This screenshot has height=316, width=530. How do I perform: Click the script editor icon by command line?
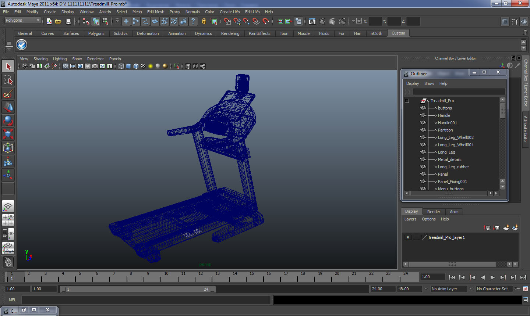click(525, 300)
